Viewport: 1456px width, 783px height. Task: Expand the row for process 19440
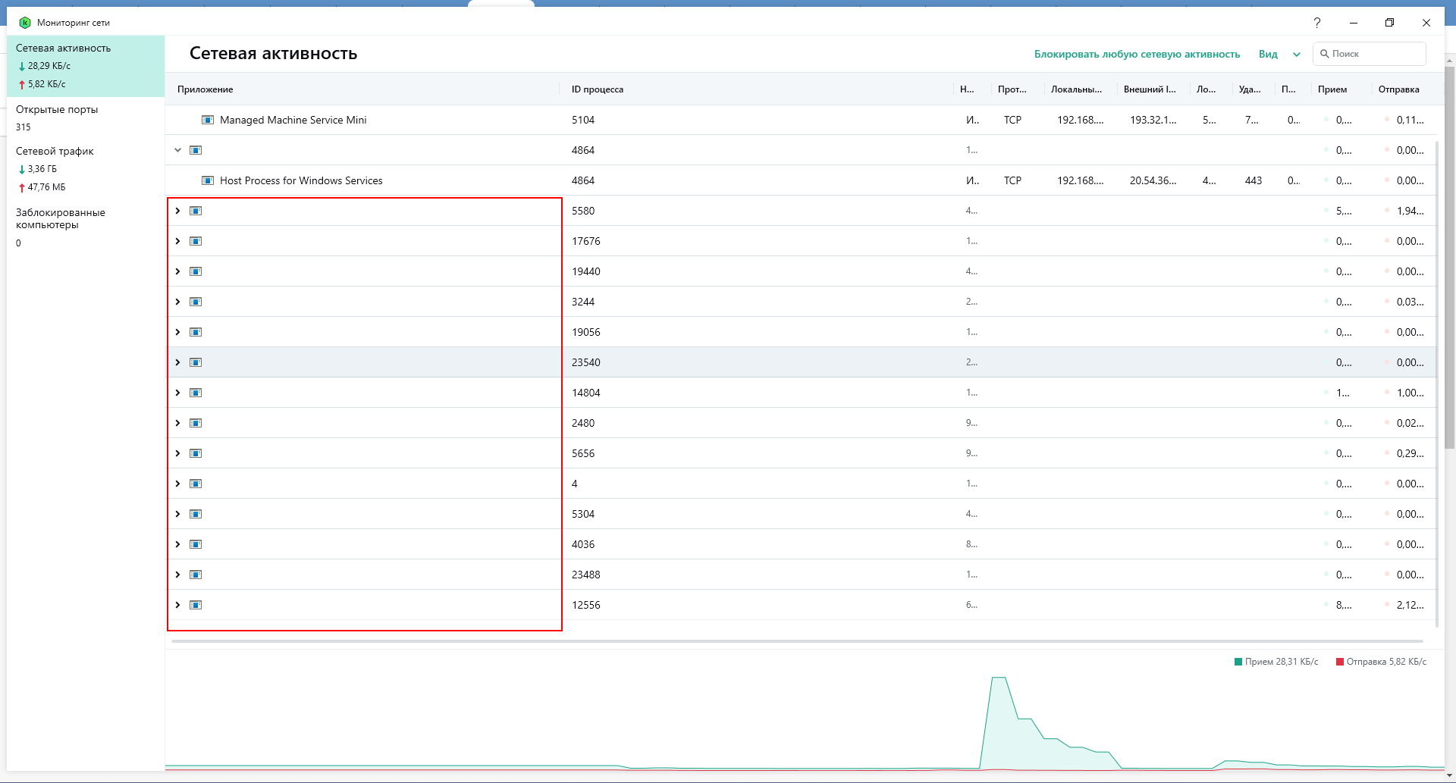tap(177, 271)
